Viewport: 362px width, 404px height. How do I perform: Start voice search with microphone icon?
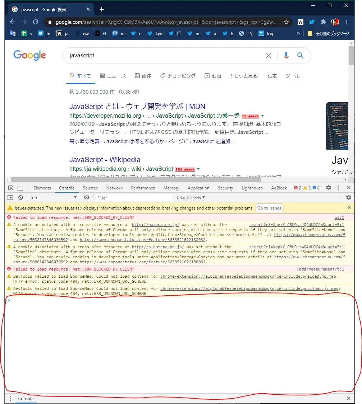point(286,55)
